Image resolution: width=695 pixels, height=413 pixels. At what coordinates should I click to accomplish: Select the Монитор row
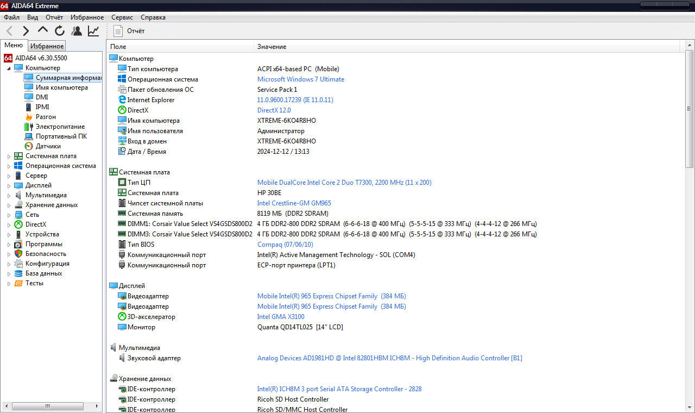395,327
